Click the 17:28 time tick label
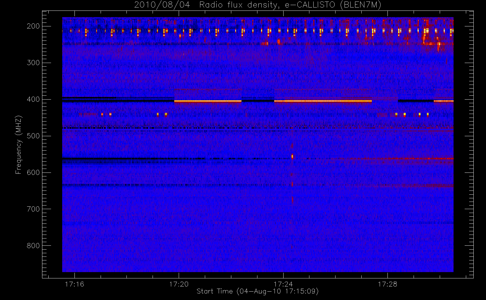 (x=387, y=284)
